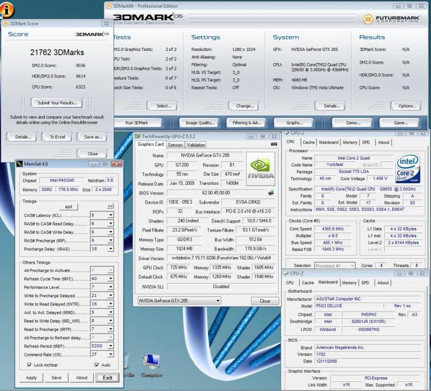Click the Demo... button

click(x=353, y=123)
